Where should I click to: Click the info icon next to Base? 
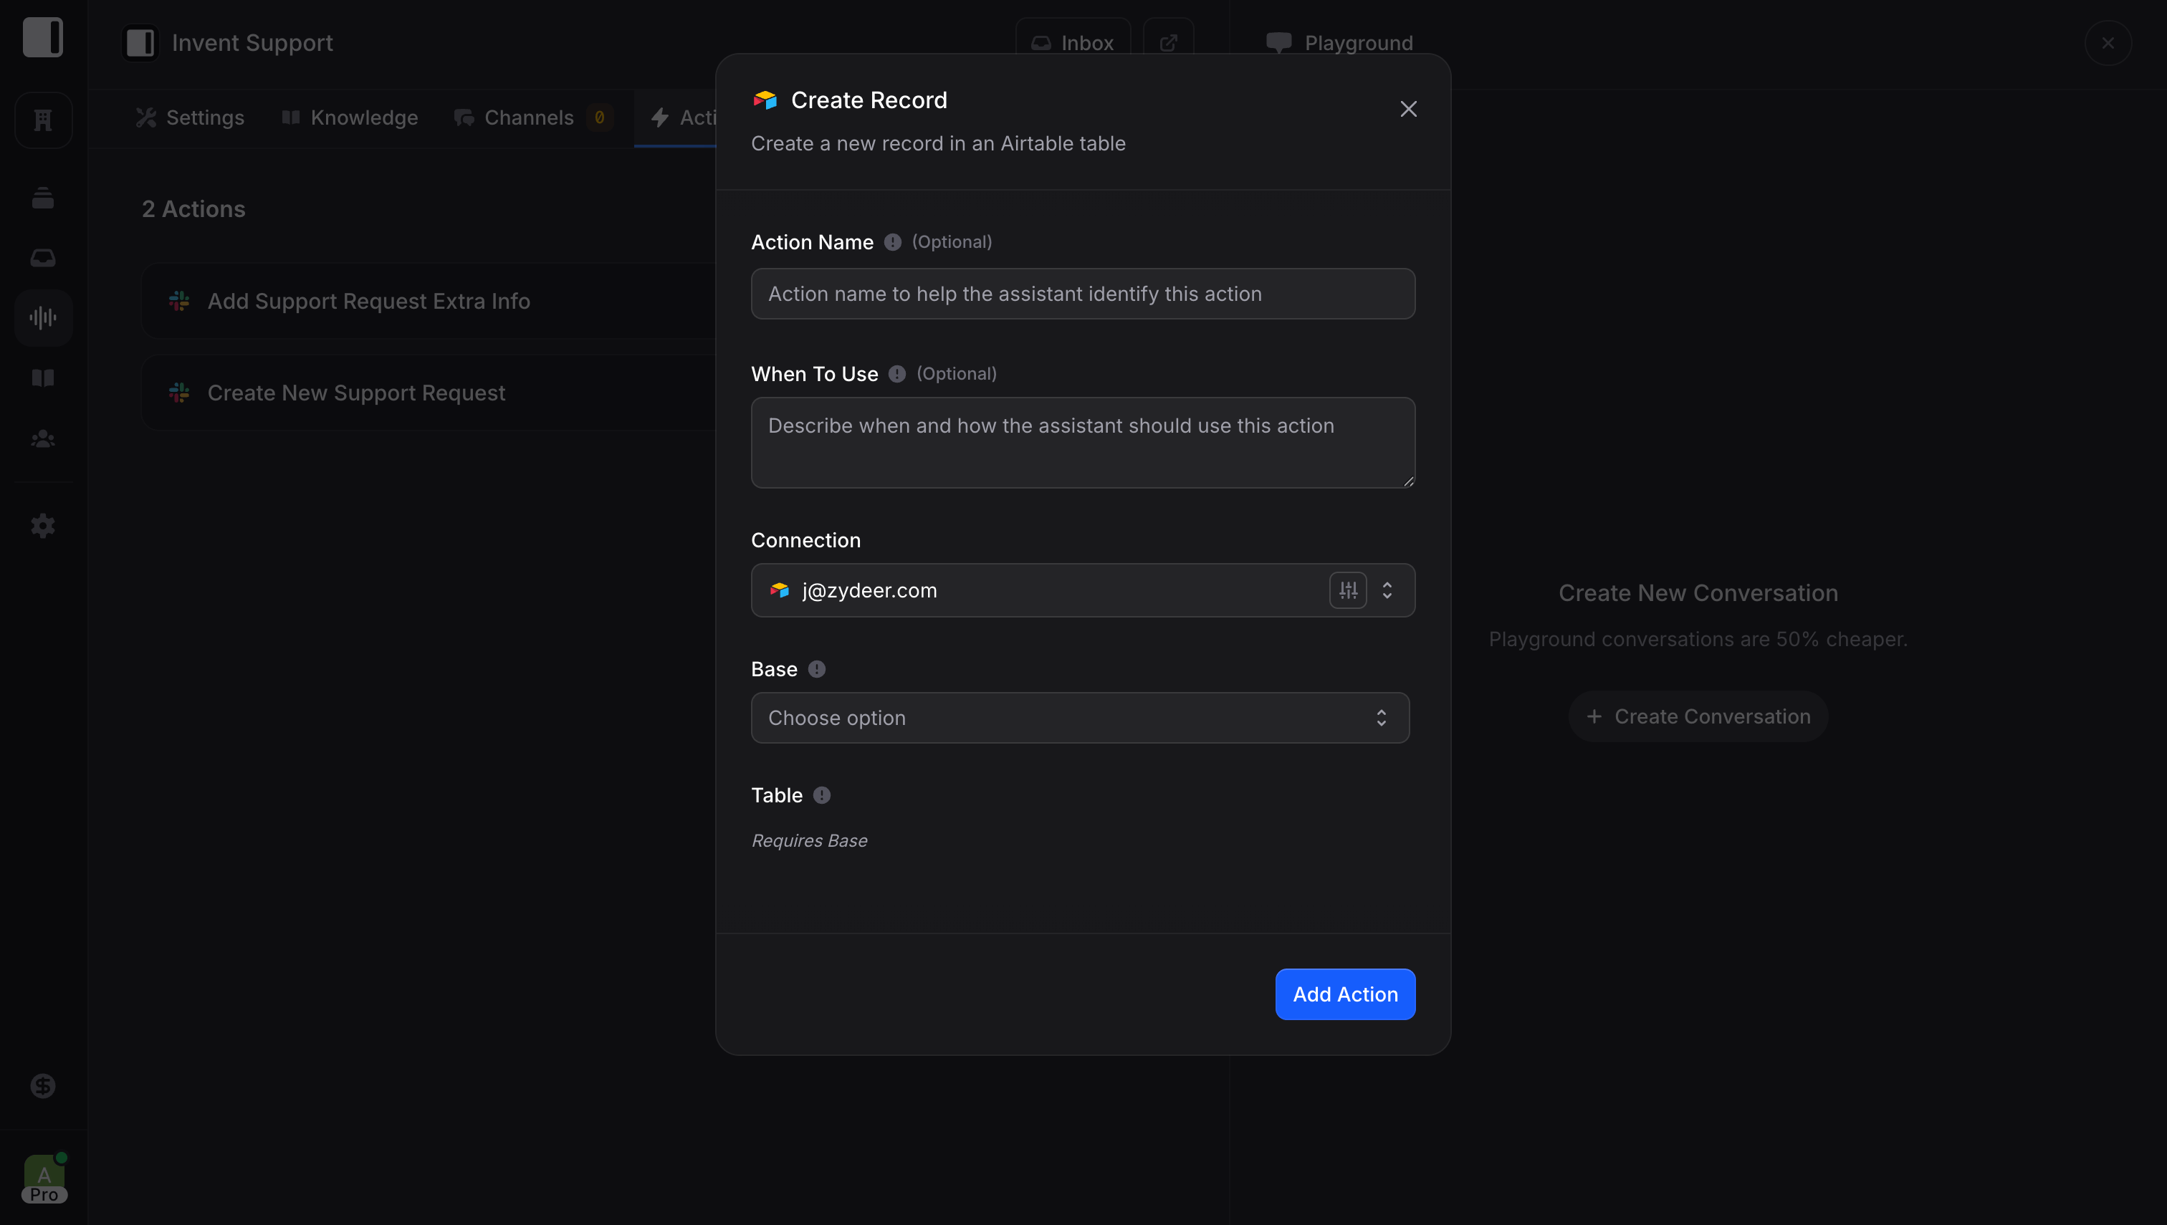tap(816, 669)
